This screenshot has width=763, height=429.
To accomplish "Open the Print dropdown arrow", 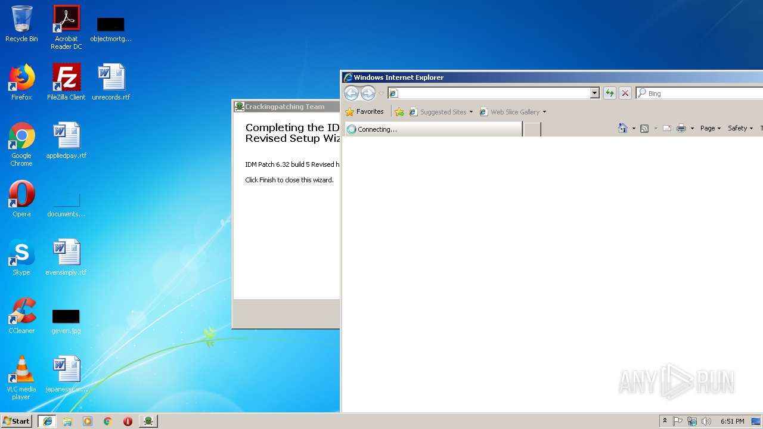I will (x=692, y=128).
